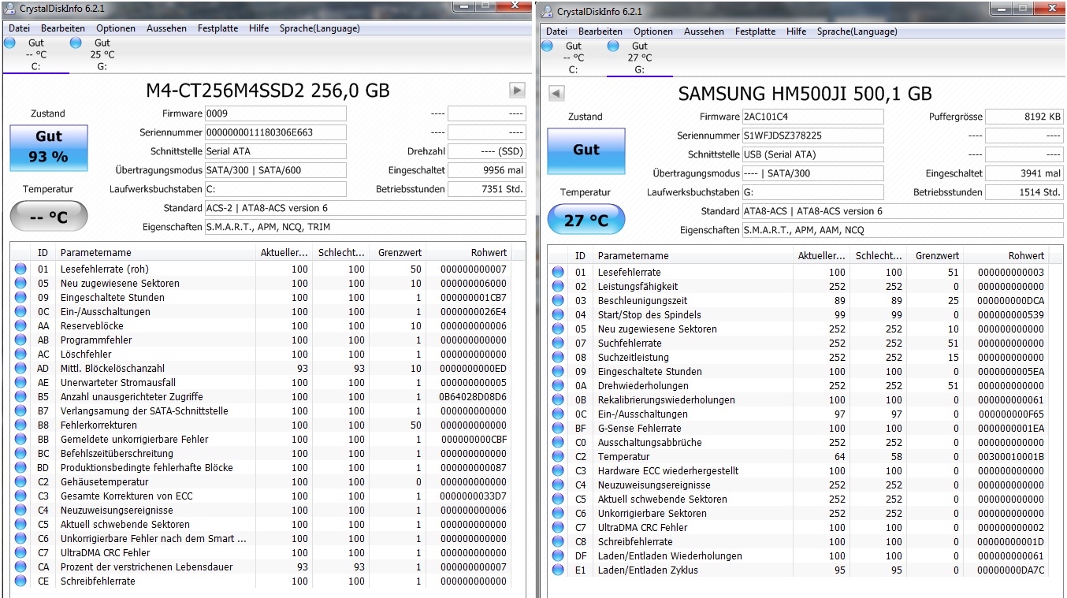Click status circle of Löschfehler row
This screenshot has width=1067, height=598.
pos(20,355)
